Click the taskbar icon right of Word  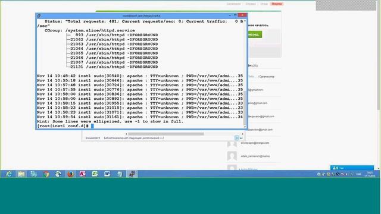point(119,174)
